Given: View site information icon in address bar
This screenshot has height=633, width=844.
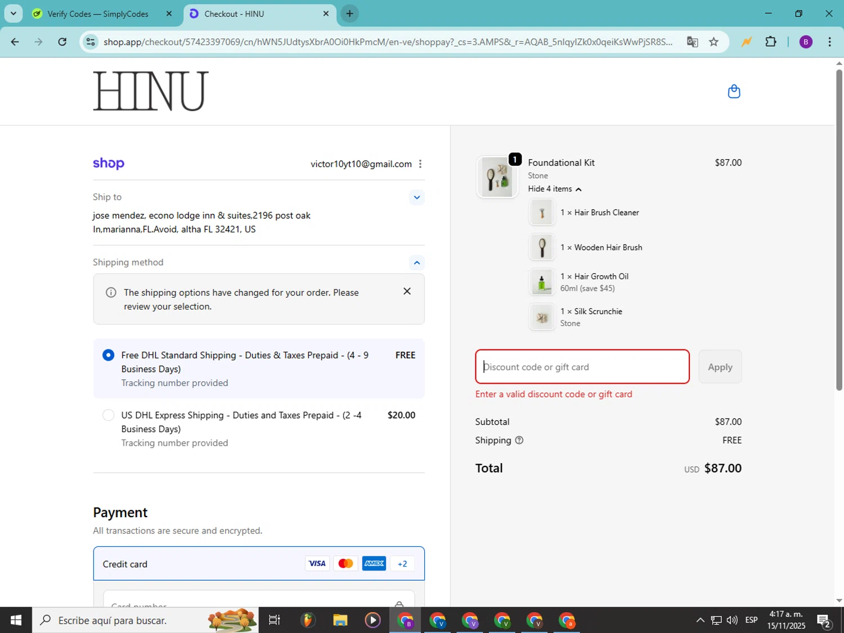Looking at the screenshot, I should pyautogui.click(x=91, y=42).
